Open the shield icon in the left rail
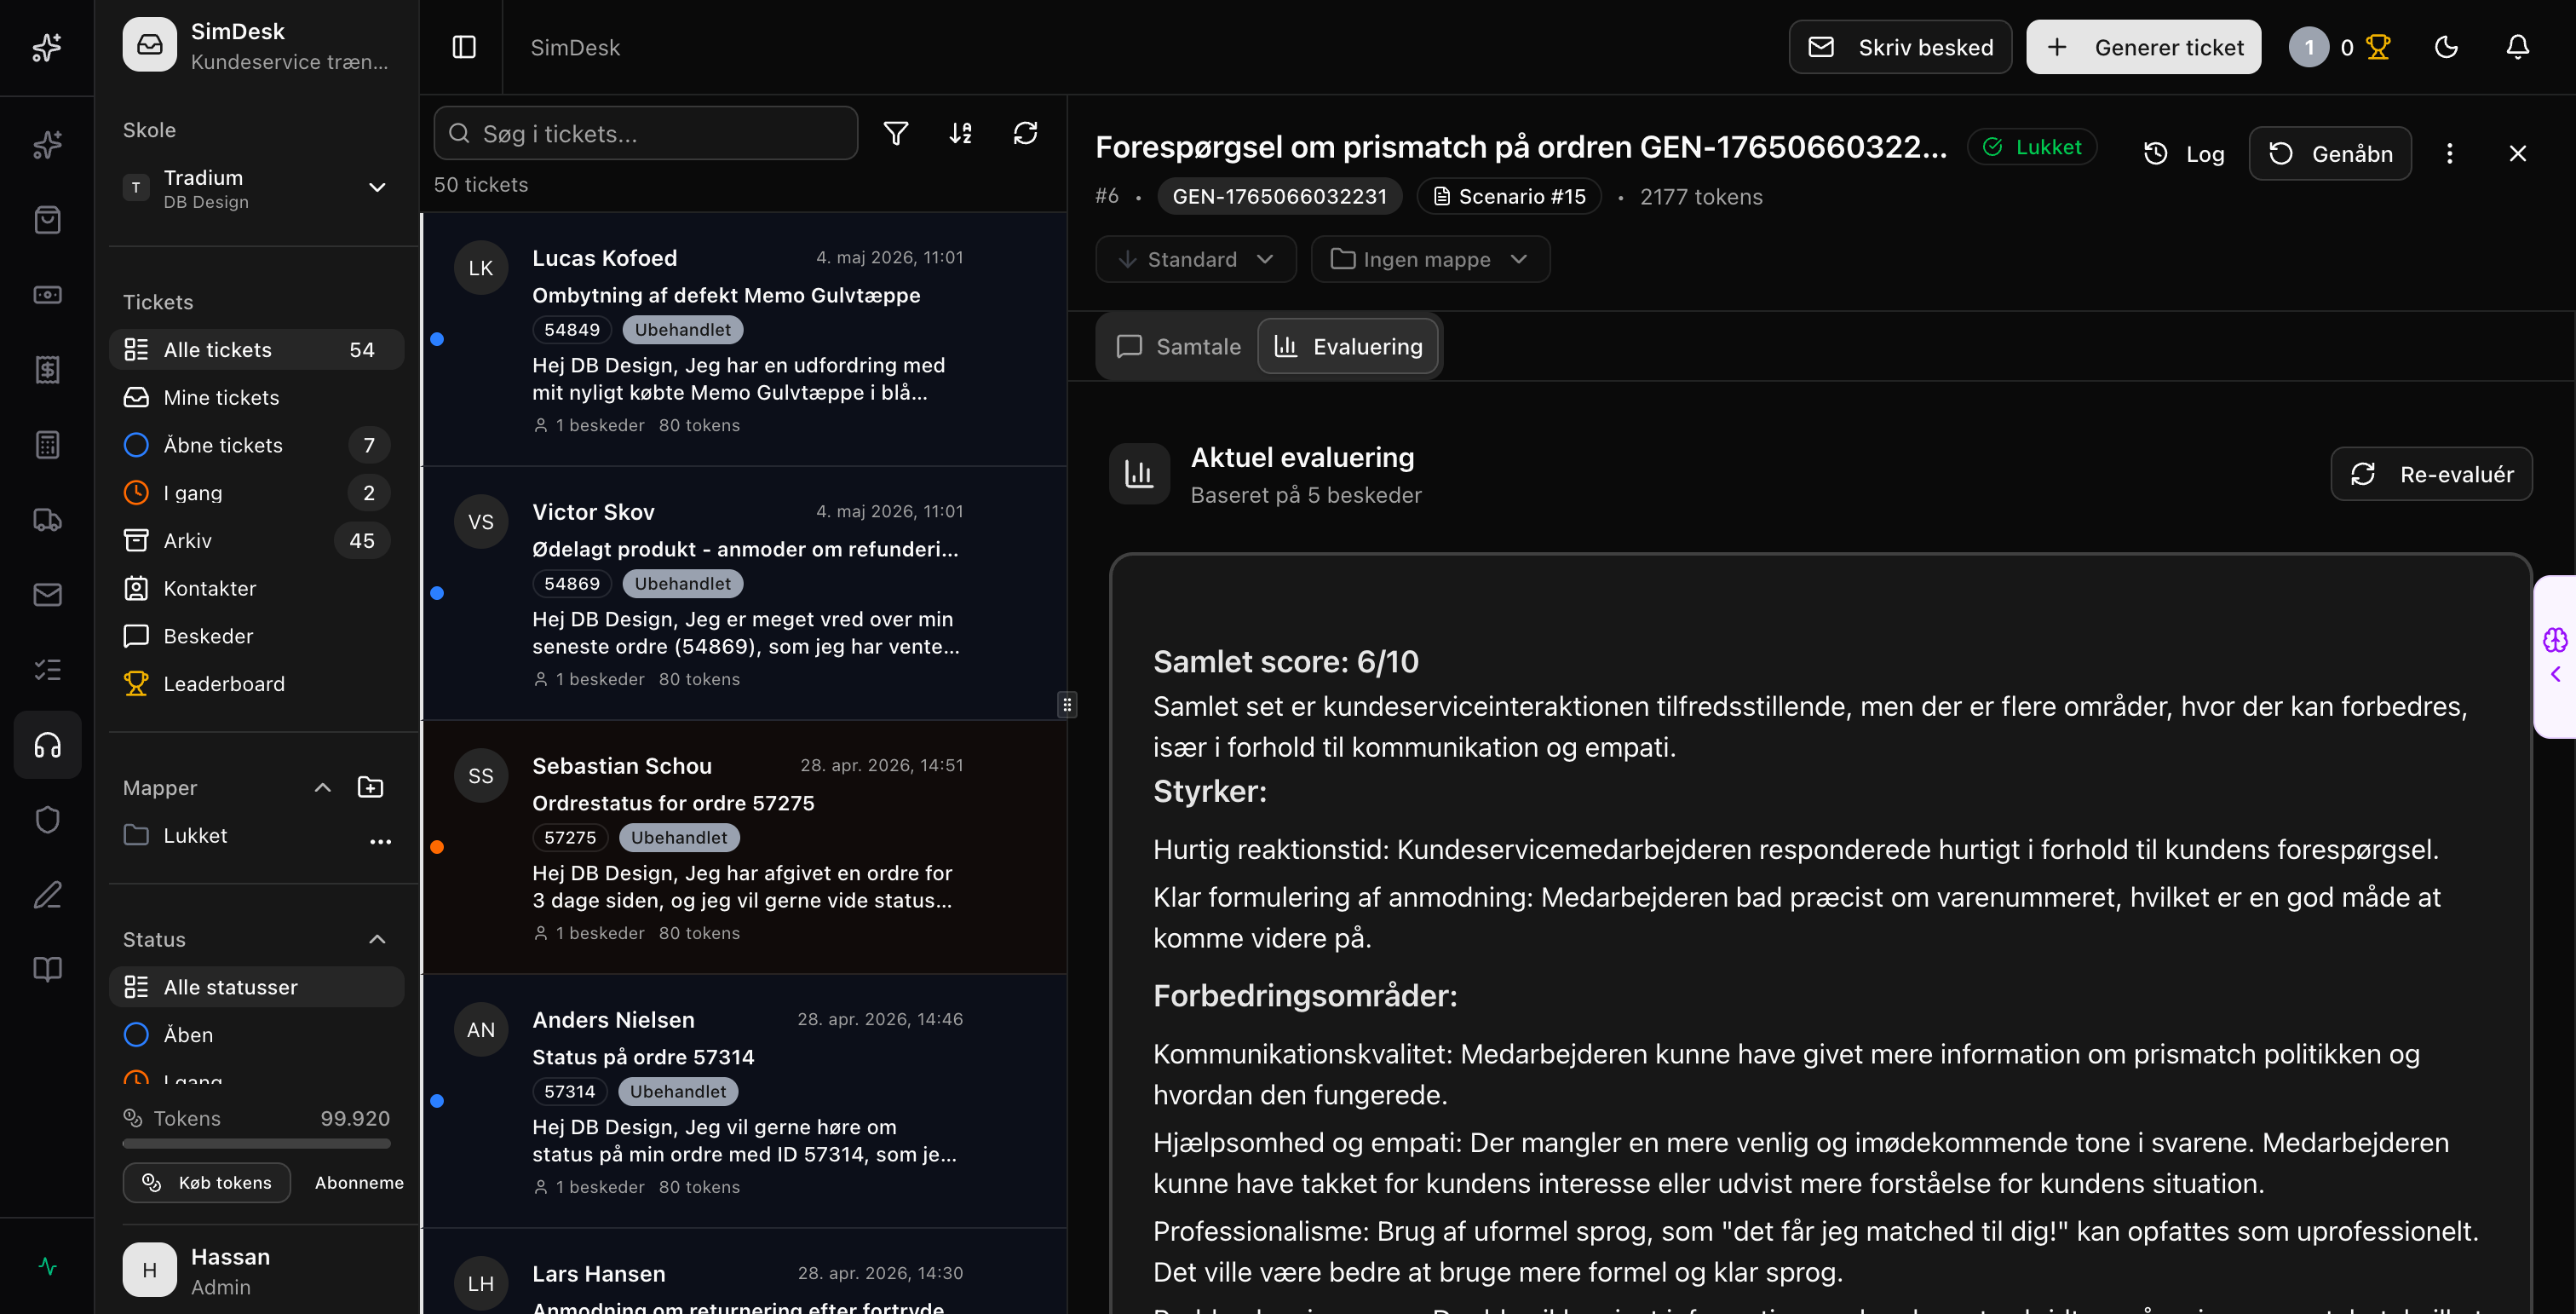The width and height of the screenshot is (2576, 1314). tap(47, 820)
